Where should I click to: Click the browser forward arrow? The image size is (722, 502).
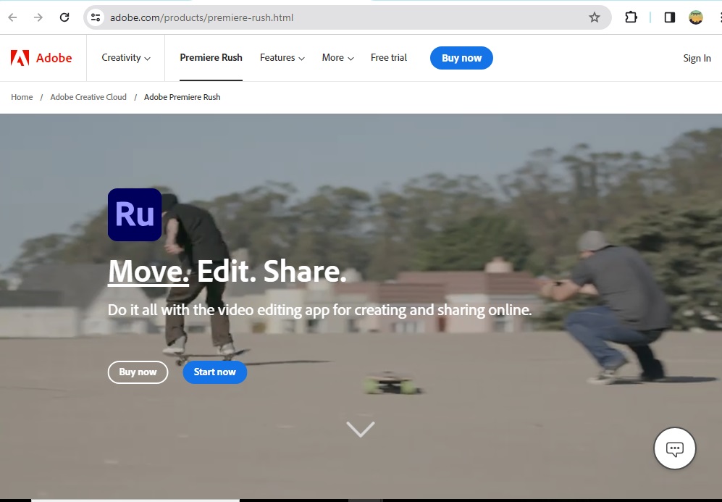[38, 17]
